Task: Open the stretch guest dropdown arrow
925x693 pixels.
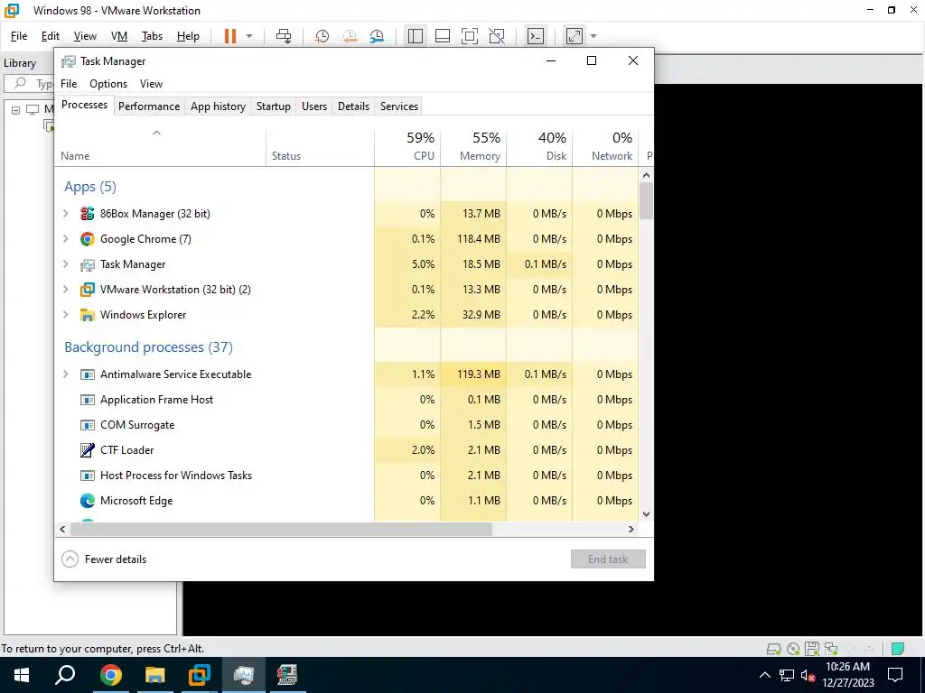Action: coord(593,36)
